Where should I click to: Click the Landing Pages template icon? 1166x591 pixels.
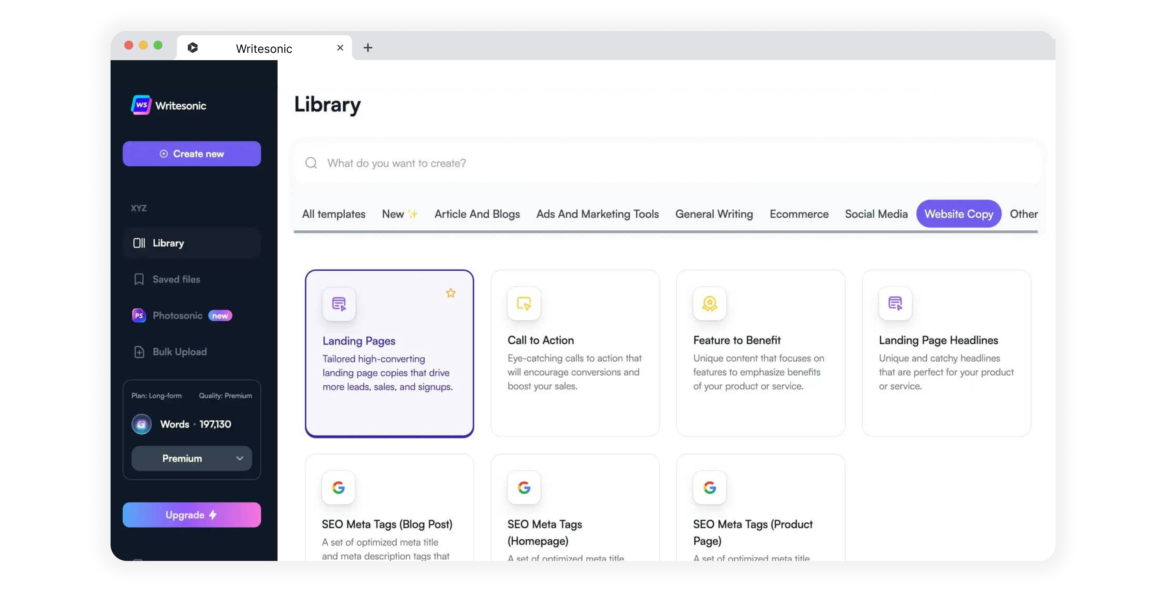[339, 304]
